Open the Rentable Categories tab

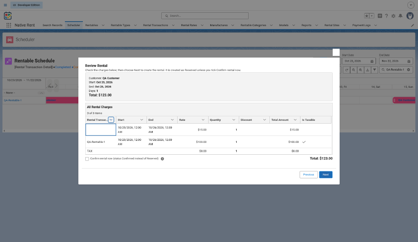pos(253,25)
